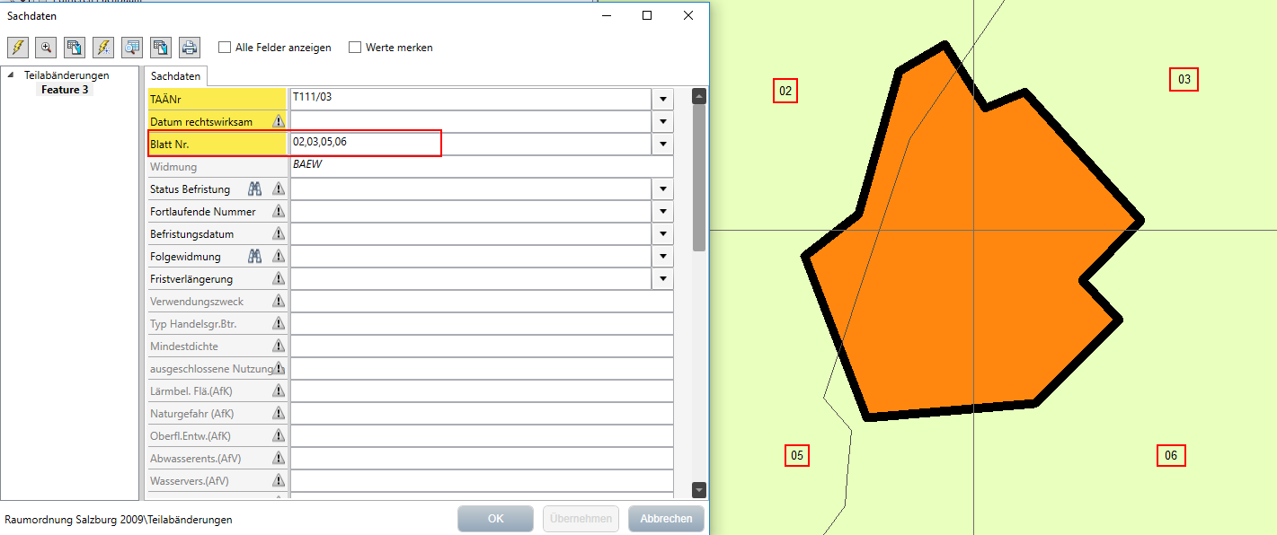Click binoculars icon beside Folgewidmung
The image size is (1277, 535).
click(x=255, y=257)
